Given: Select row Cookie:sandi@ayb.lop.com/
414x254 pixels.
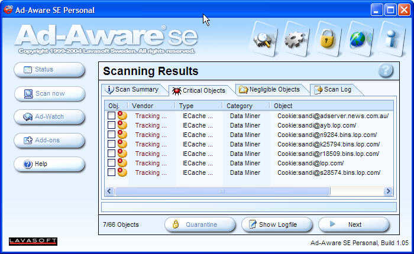Looking at the screenshot, I should pos(249,125).
